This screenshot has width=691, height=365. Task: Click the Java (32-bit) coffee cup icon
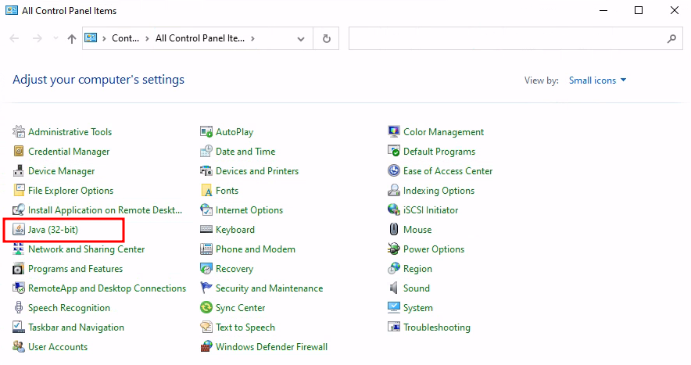tap(19, 230)
